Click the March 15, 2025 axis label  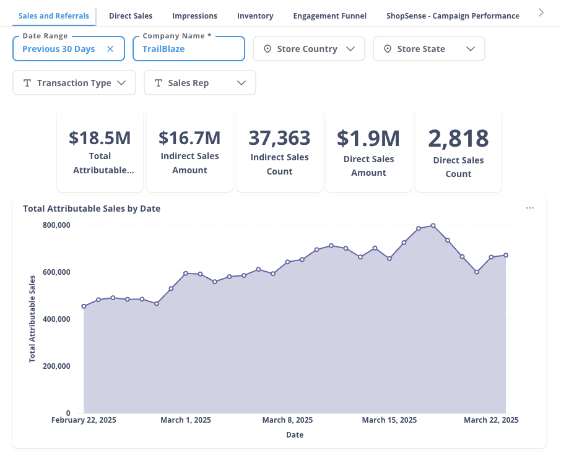tap(389, 420)
